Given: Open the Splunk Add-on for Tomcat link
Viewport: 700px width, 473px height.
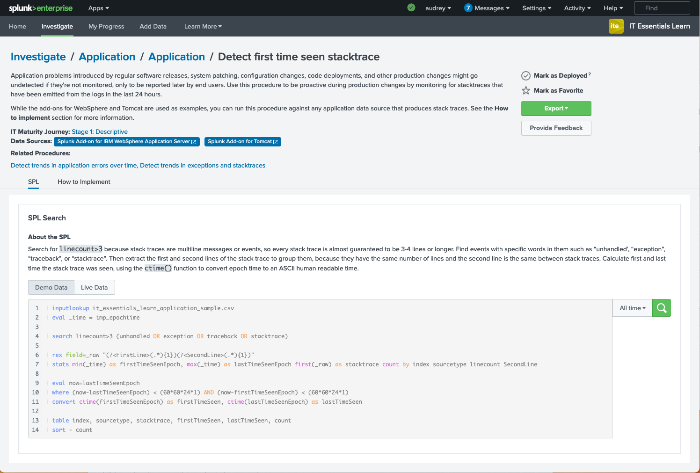Looking at the screenshot, I should click(243, 142).
